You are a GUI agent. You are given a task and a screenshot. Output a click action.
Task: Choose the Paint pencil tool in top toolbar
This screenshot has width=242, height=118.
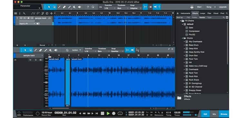[x=59, y=7]
